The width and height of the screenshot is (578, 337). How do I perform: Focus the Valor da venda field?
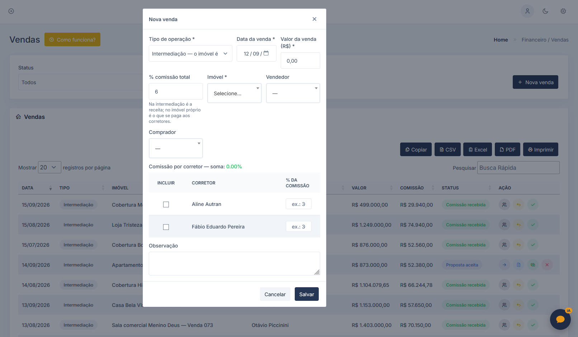[x=300, y=61]
